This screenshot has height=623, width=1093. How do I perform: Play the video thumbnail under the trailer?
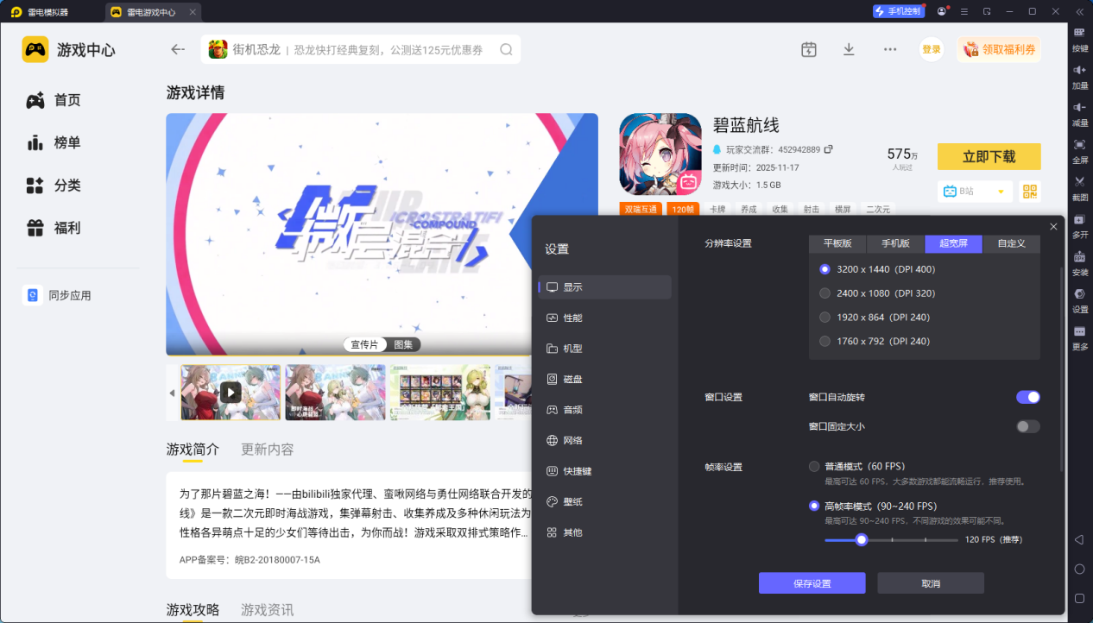tap(230, 392)
